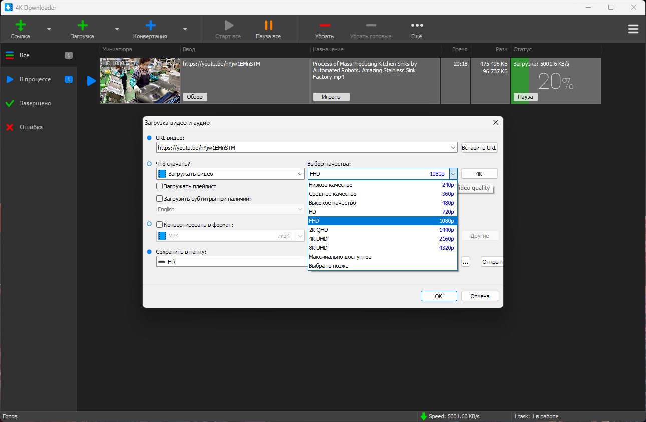Image resolution: width=646 pixels, height=422 pixels.
Task: Click the blue plus Конвертация icon
Action: [x=150, y=26]
